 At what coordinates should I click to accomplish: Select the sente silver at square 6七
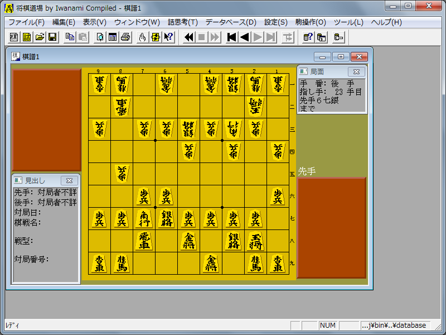click(x=166, y=218)
